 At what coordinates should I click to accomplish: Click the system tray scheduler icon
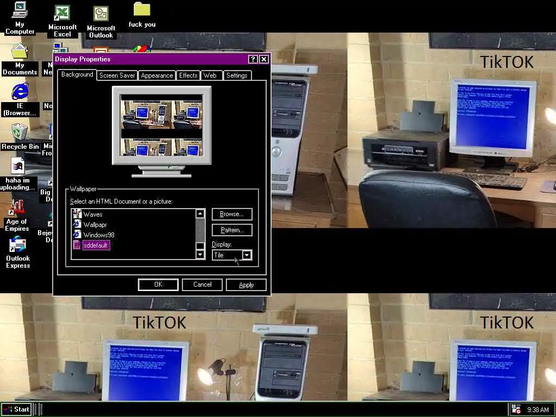click(516, 409)
